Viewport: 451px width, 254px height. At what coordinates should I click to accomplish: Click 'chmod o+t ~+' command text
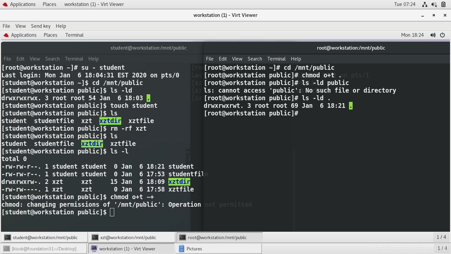pos(132,197)
